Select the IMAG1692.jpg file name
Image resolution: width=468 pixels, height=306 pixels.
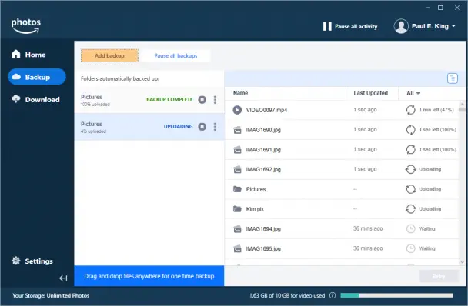[263, 169]
